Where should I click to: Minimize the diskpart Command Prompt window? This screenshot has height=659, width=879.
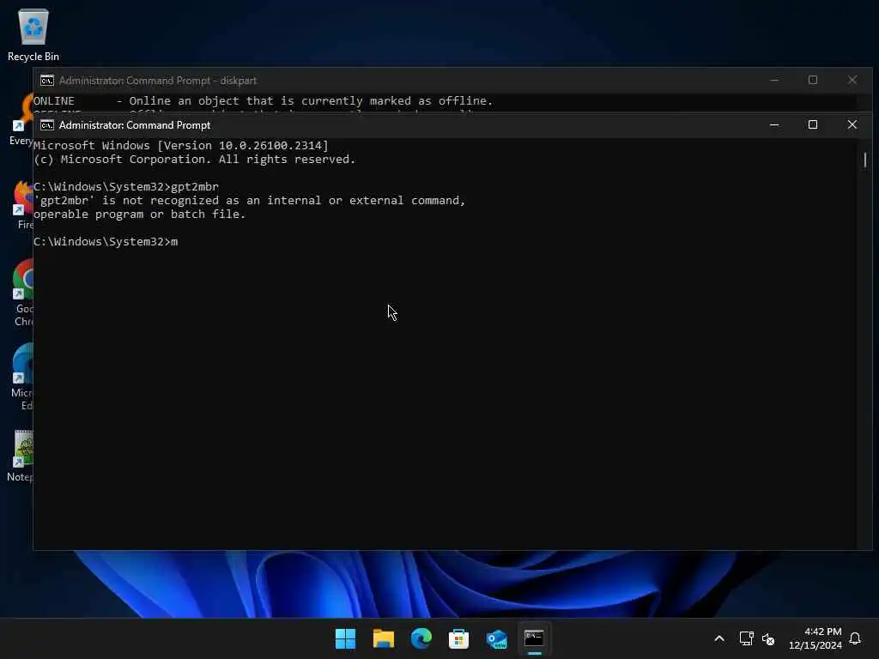click(774, 80)
